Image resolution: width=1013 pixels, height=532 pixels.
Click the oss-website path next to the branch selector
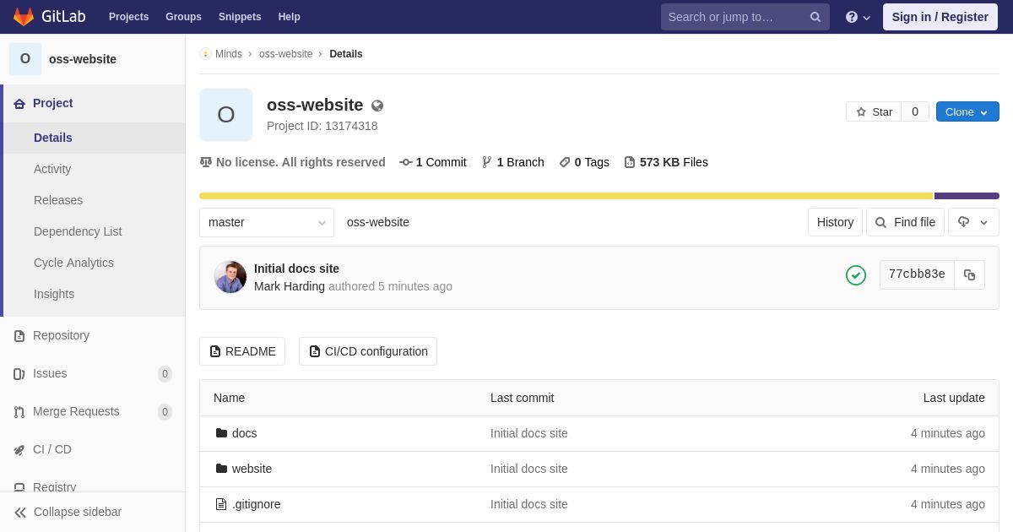tap(378, 222)
